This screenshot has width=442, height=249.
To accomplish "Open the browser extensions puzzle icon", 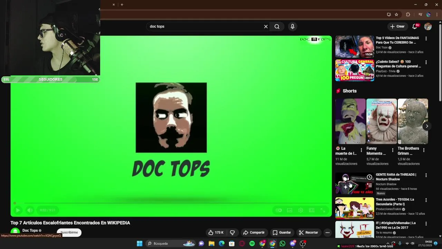I will pyautogui.click(x=408, y=15).
